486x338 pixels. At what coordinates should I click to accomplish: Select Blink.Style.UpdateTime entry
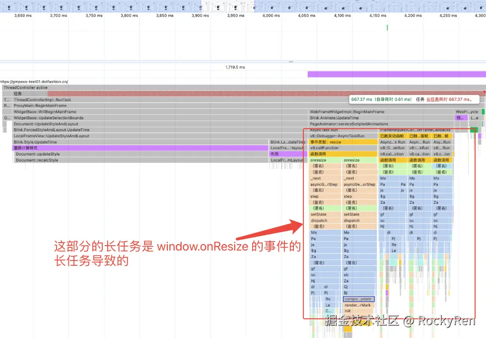point(140,142)
